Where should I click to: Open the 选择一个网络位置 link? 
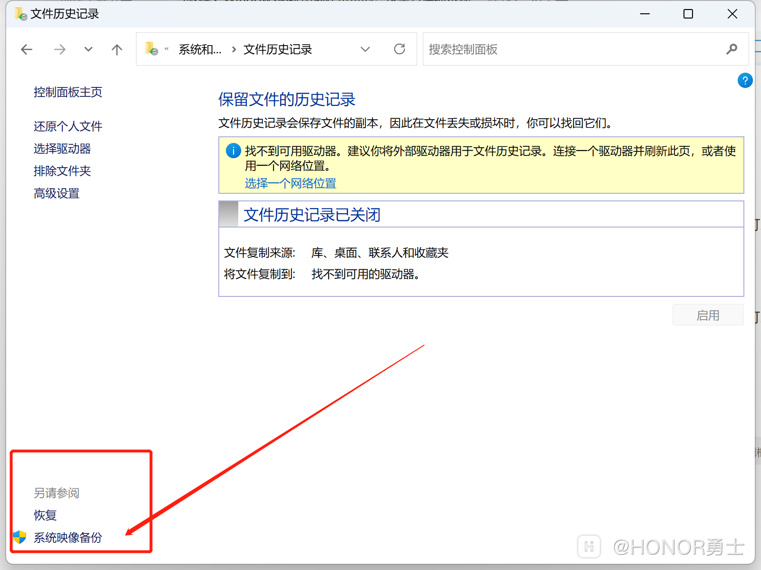[x=290, y=183]
